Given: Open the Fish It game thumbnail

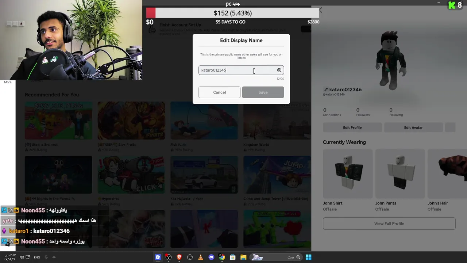Looking at the screenshot, I should point(204,121).
